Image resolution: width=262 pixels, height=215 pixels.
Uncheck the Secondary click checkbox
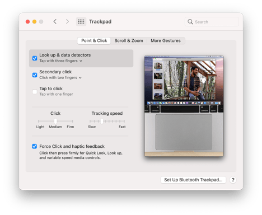(35, 75)
